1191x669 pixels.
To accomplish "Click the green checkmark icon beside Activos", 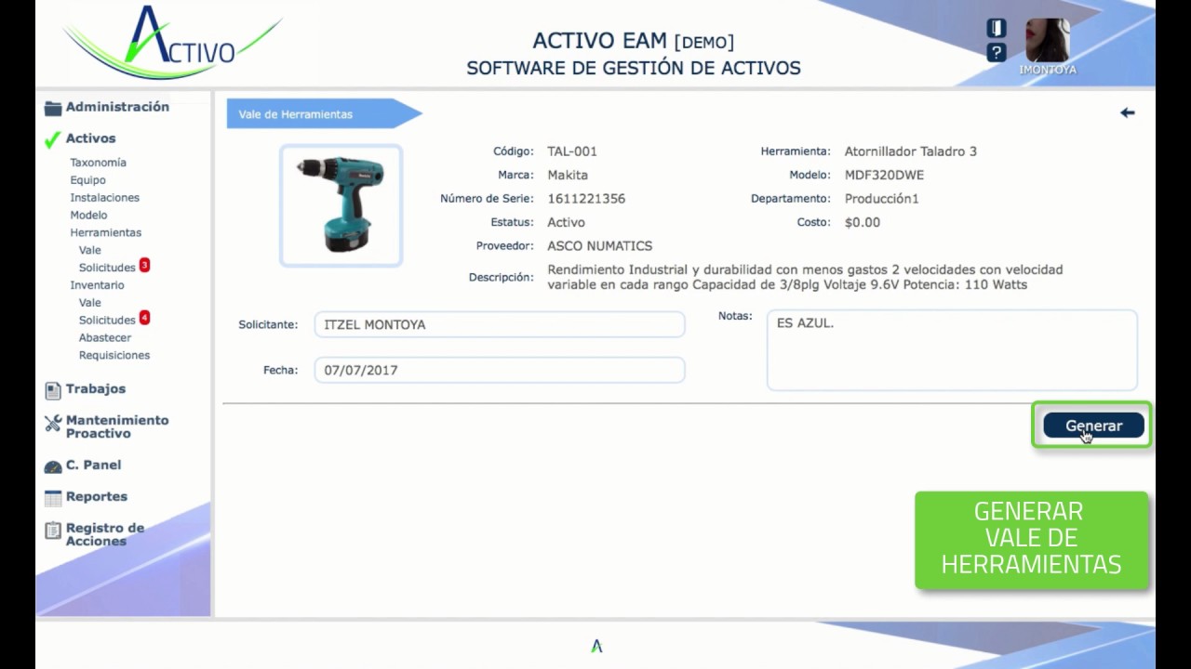I will 53,139.
